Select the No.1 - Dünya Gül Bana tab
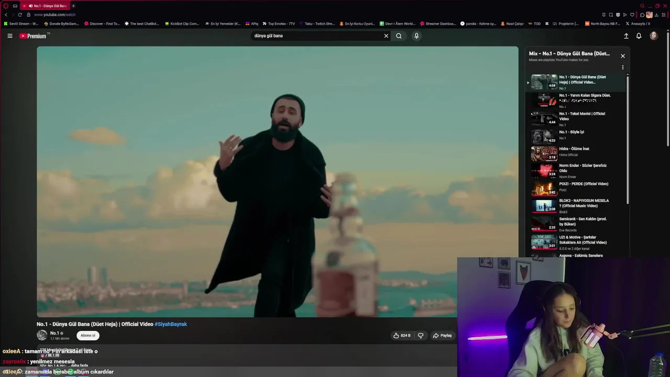670x377 pixels. [46, 6]
